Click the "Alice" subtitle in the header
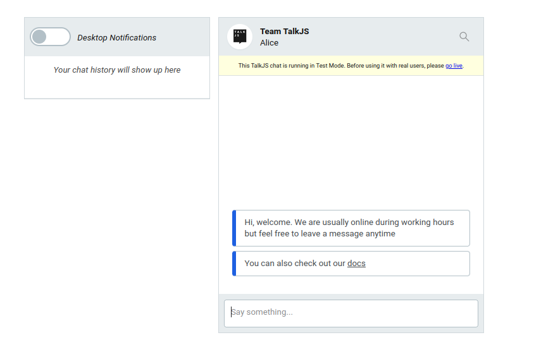 pos(269,42)
